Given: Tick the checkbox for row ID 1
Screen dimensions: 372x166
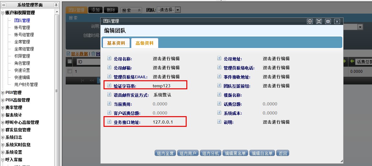Looking at the screenshot, I should click(x=70, y=71).
